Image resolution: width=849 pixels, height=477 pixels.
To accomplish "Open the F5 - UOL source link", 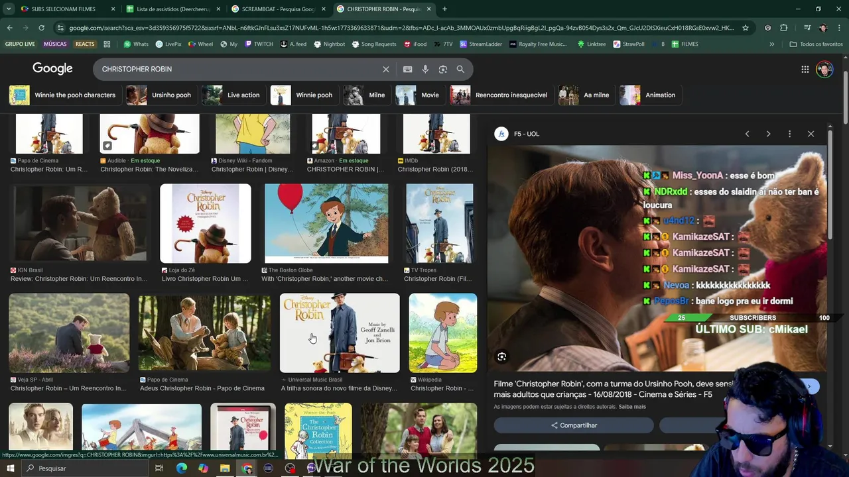I will 527,134.
